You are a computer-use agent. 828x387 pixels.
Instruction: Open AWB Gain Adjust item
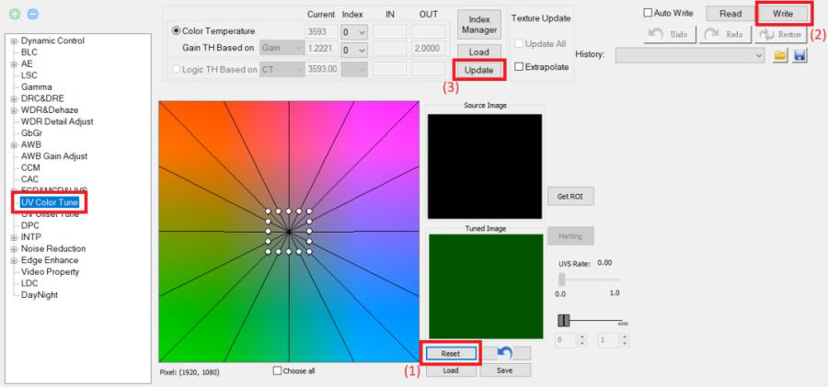(x=54, y=156)
